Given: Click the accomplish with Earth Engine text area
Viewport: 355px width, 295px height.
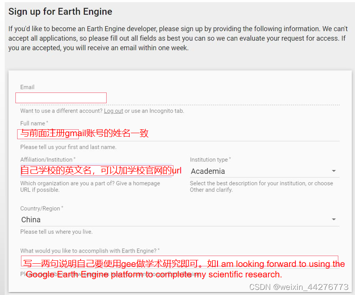Looking at the screenshot, I should (x=179, y=261).
